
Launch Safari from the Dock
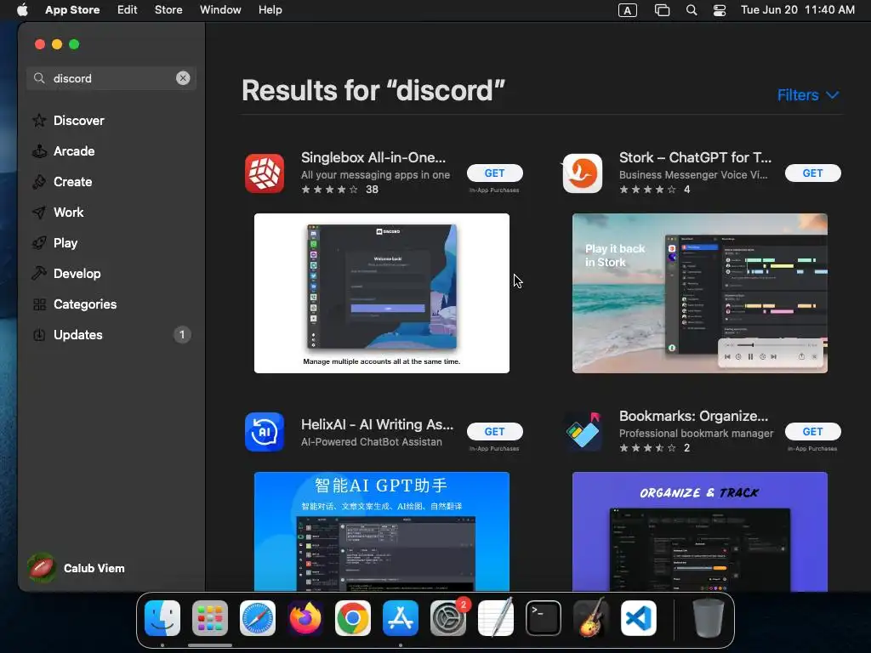tap(258, 618)
